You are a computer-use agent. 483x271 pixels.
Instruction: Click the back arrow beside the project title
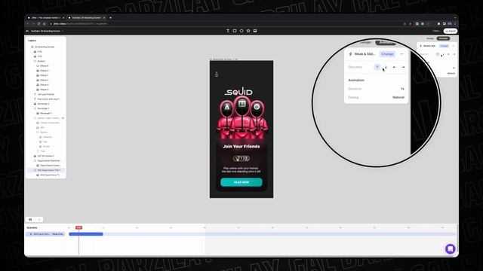point(27,31)
